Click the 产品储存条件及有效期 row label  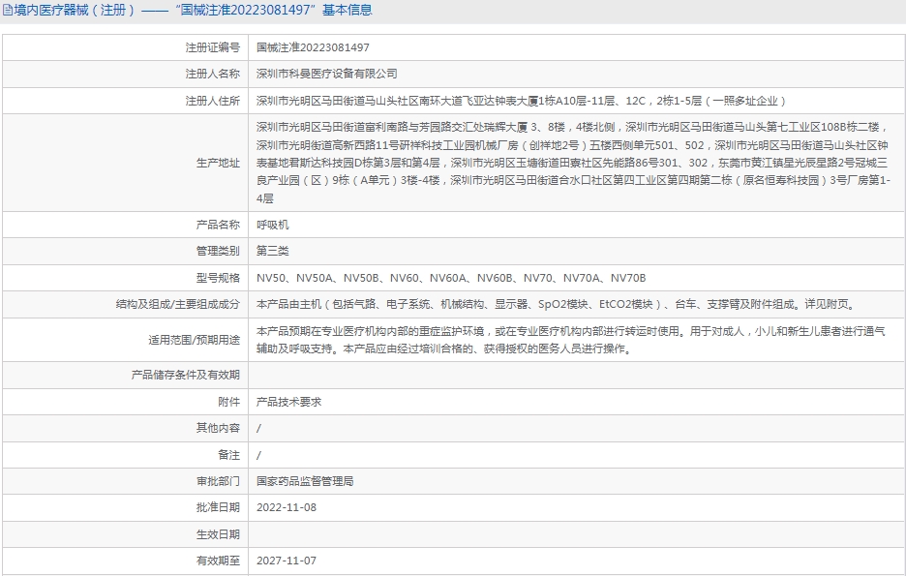tap(186, 375)
